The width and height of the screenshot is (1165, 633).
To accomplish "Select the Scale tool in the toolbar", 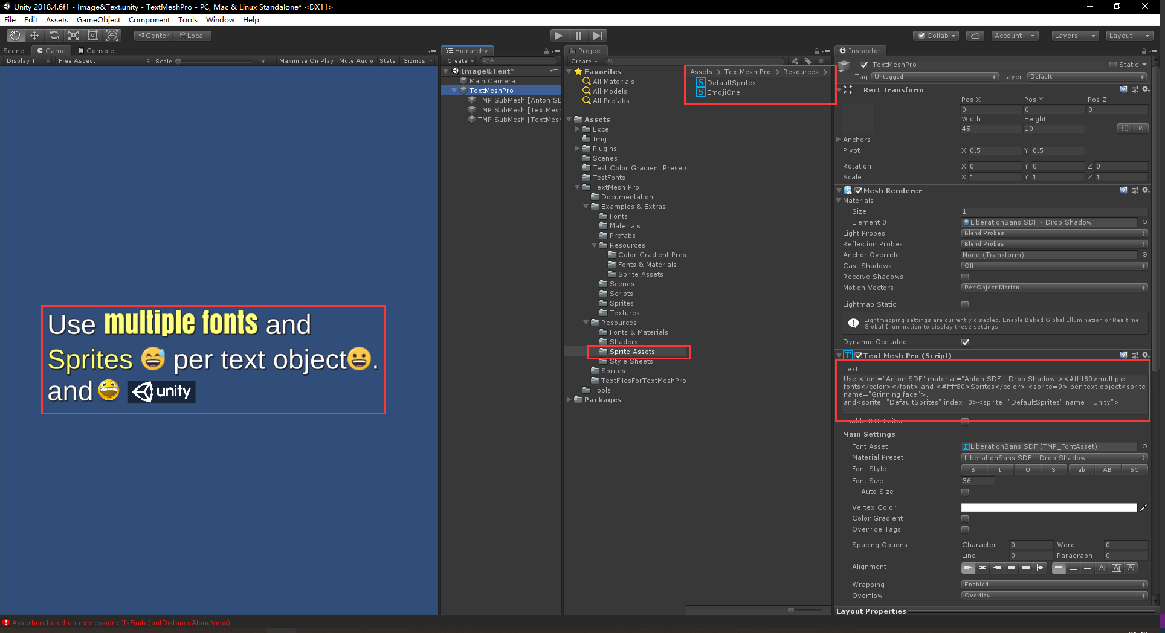I will click(73, 35).
